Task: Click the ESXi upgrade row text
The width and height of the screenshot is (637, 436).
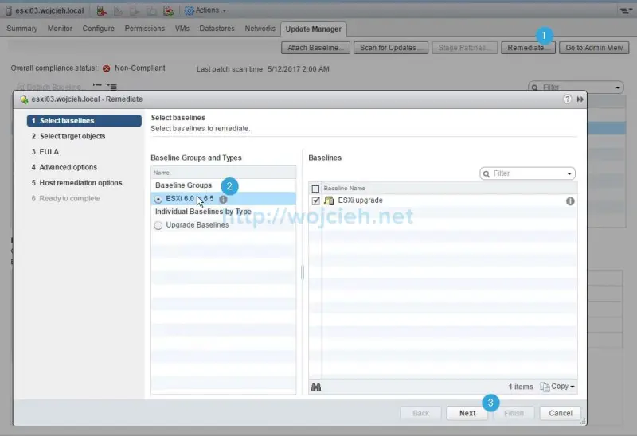Action: [x=361, y=200]
